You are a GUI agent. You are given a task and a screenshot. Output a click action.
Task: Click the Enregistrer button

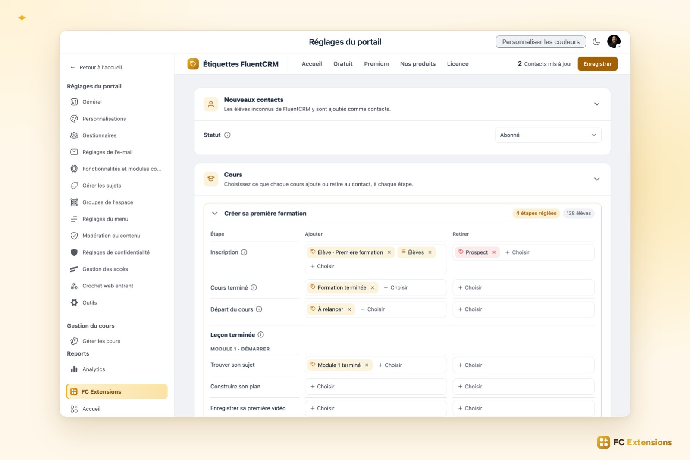597,64
